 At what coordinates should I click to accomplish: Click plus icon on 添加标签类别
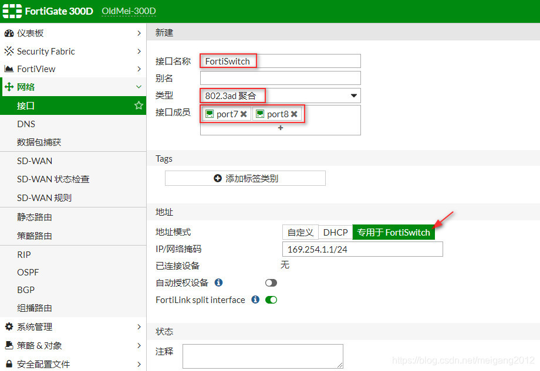(x=218, y=178)
